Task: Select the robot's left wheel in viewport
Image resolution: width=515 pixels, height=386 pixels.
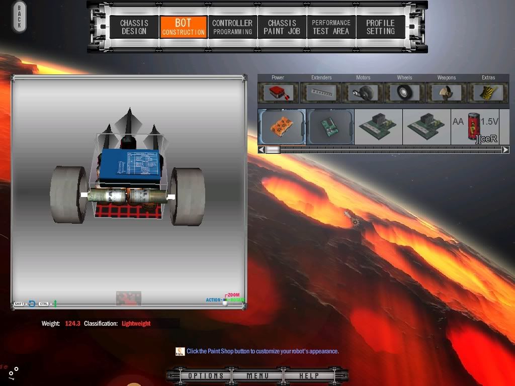Action: pyautogui.click(x=68, y=195)
